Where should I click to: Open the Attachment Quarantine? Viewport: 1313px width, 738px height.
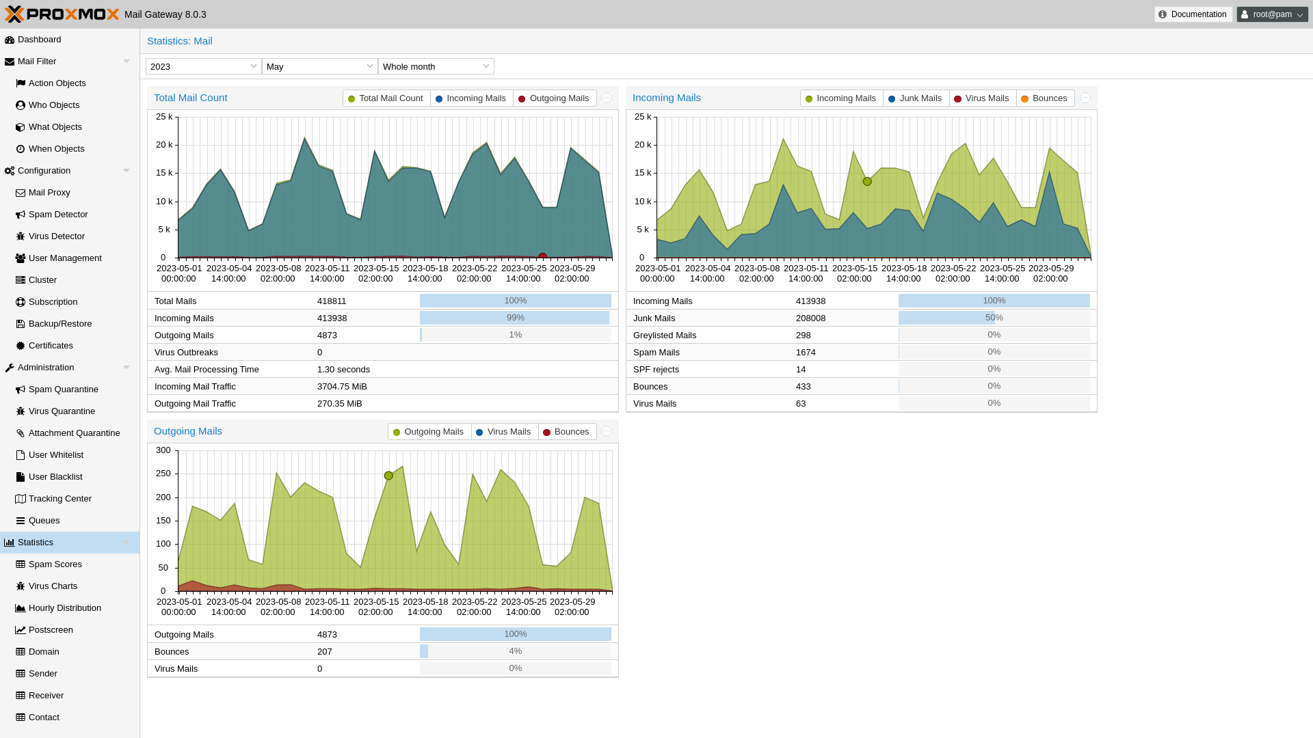point(74,433)
